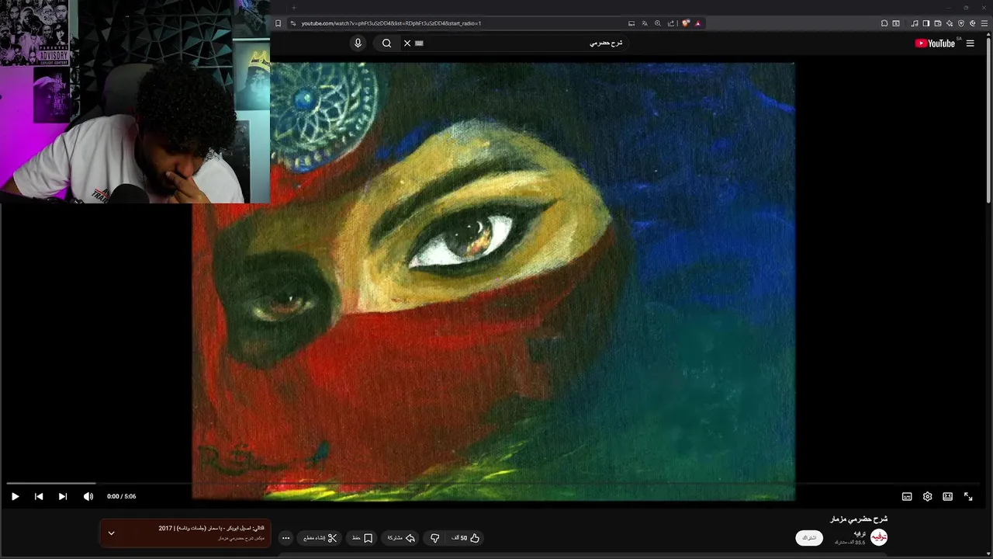The width and height of the screenshot is (993, 559).
Task: Toggle the browser sidebar panel
Action: 926,23
